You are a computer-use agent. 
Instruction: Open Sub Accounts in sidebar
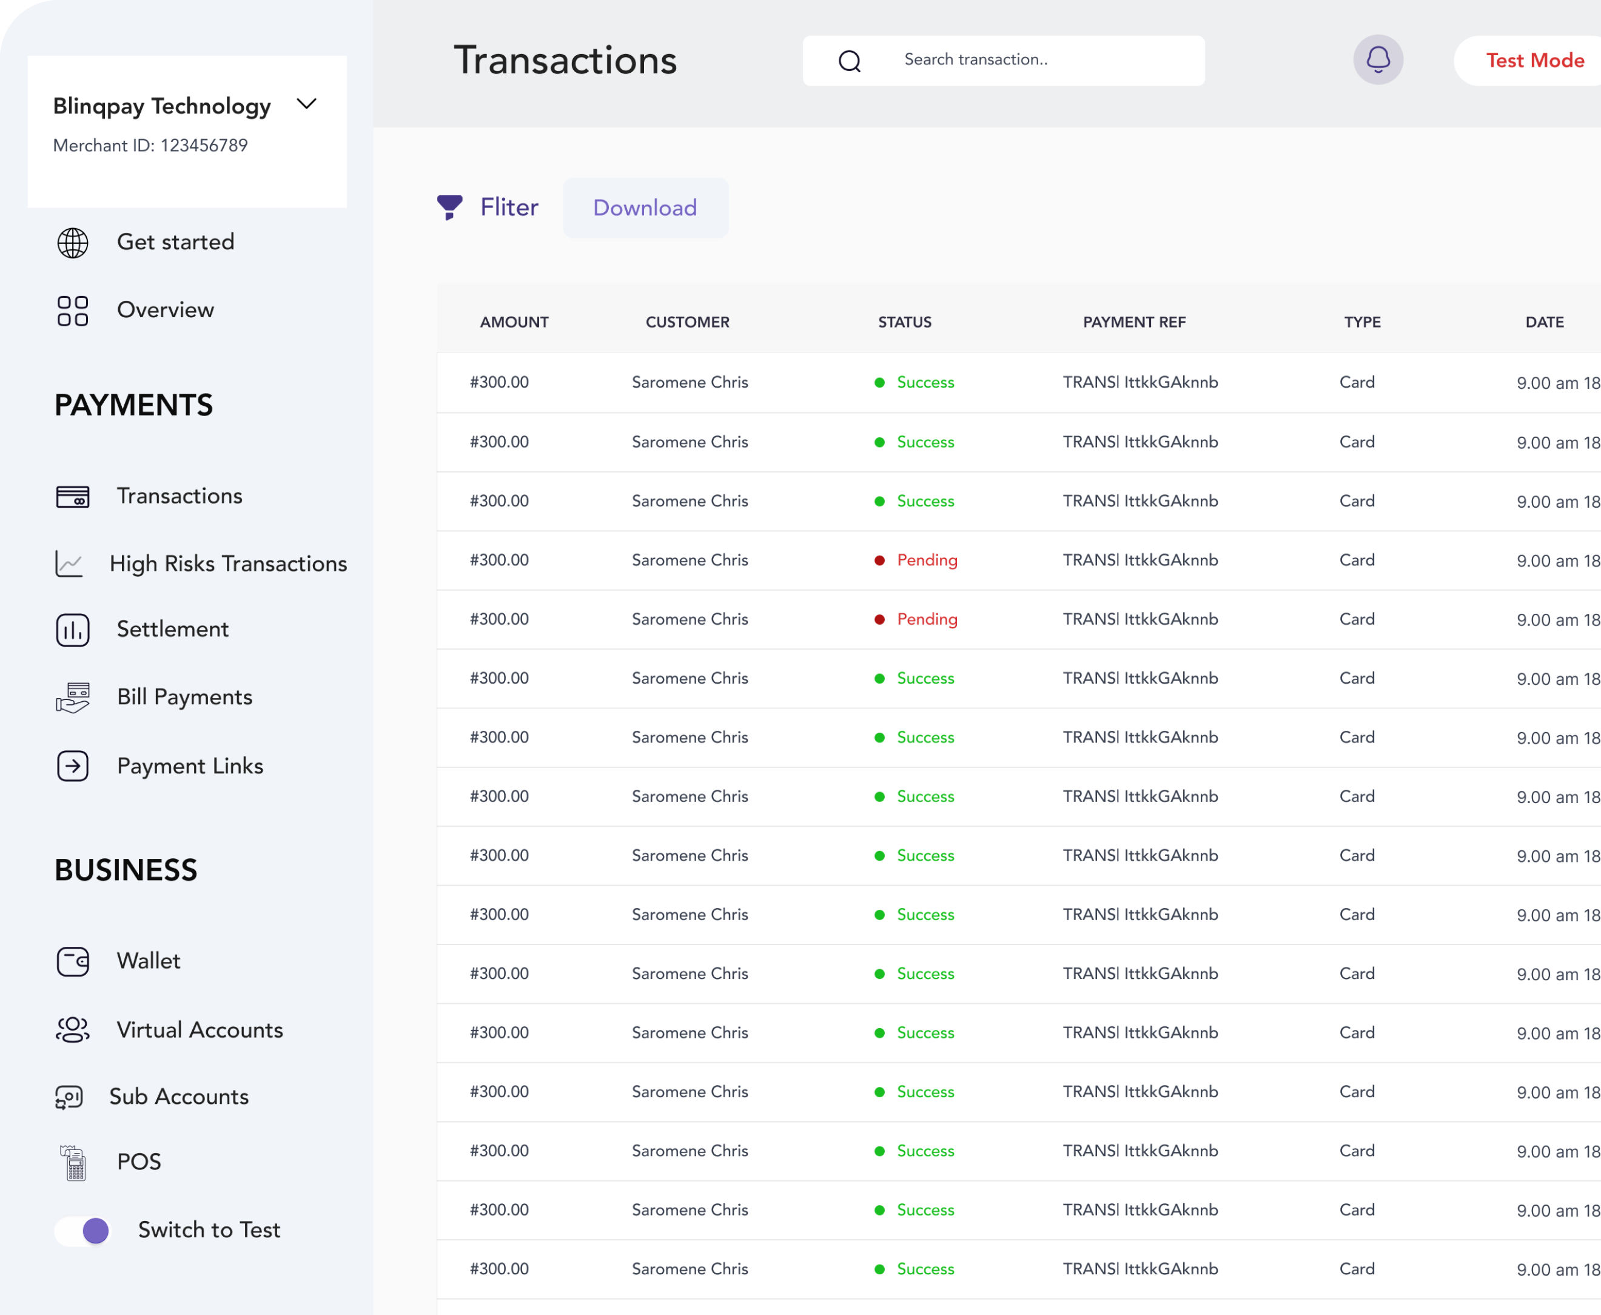pyautogui.click(x=179, y=1097)
